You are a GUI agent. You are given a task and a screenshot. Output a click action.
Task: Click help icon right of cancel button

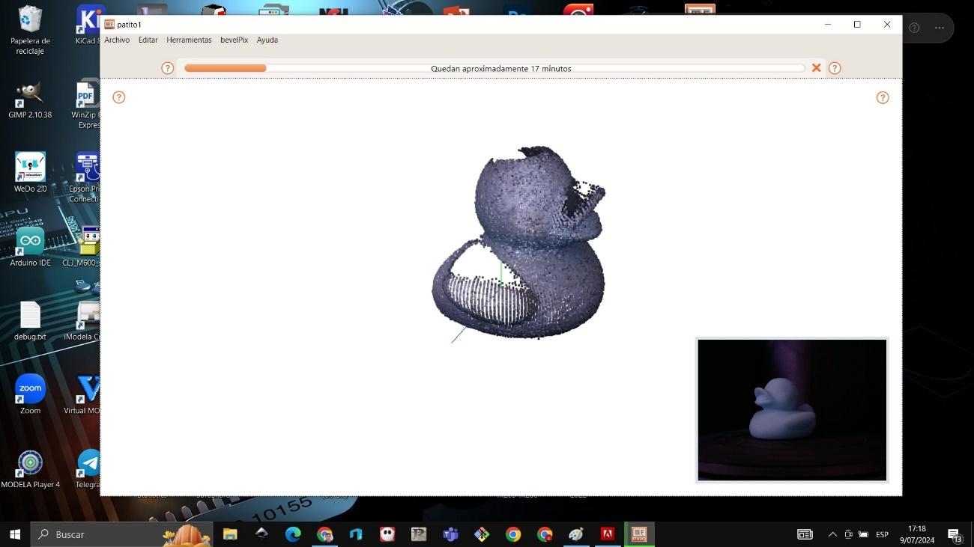(835, 68)
